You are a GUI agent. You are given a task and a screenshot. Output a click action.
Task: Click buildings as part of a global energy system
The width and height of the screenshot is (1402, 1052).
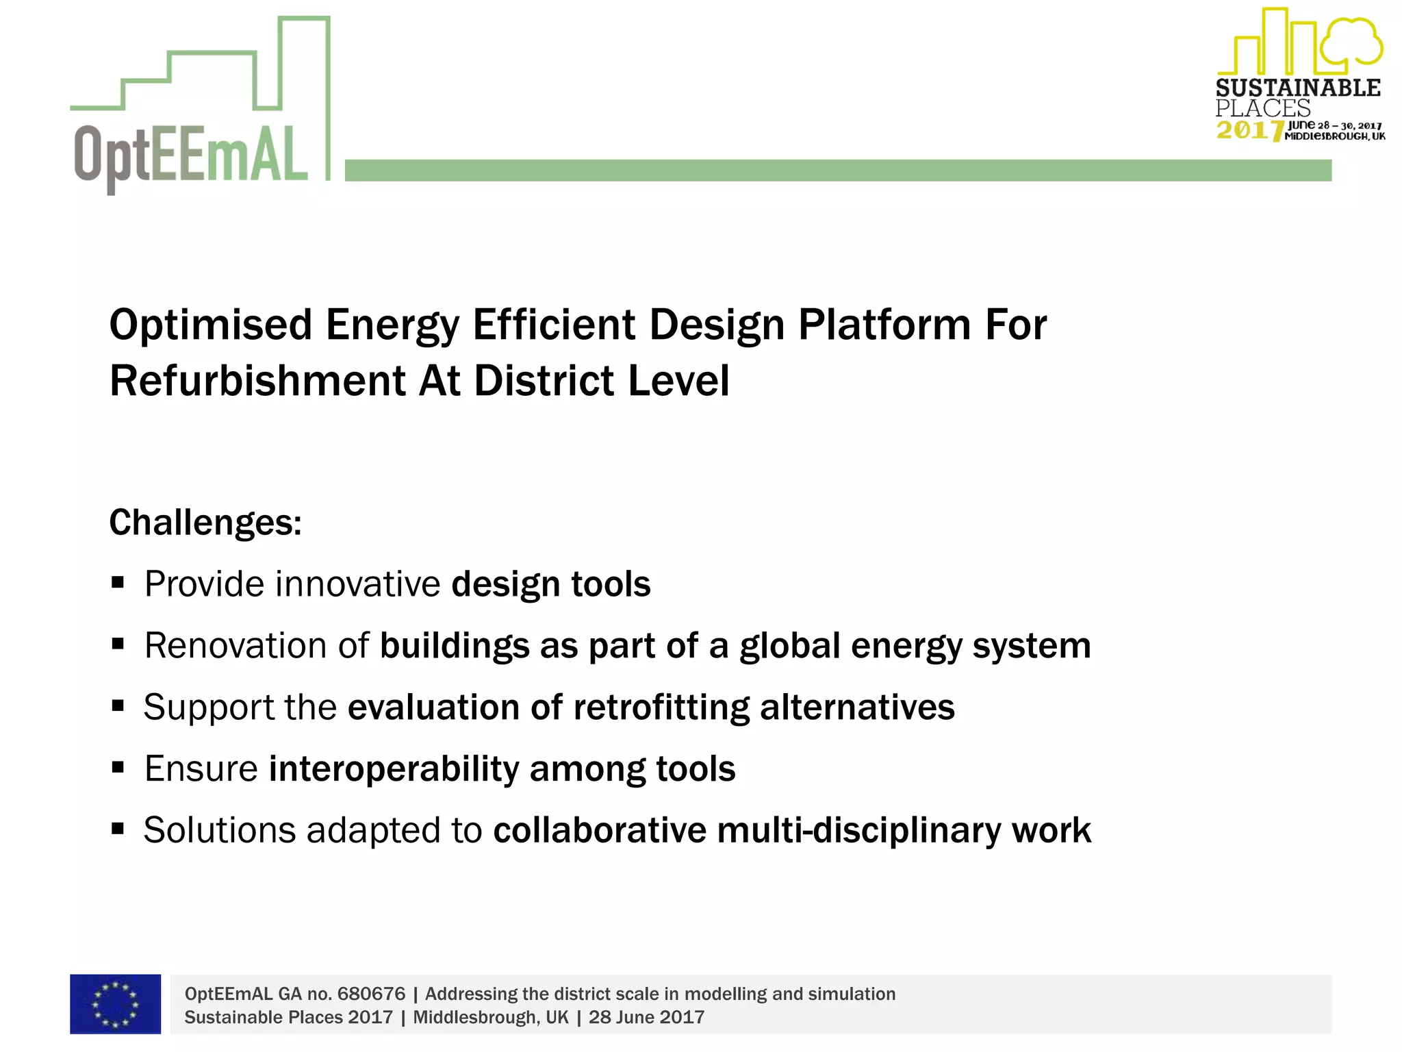735,646
